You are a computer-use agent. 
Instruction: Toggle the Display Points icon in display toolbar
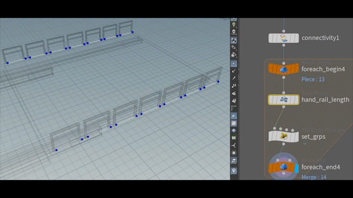[x=233, y=64]
